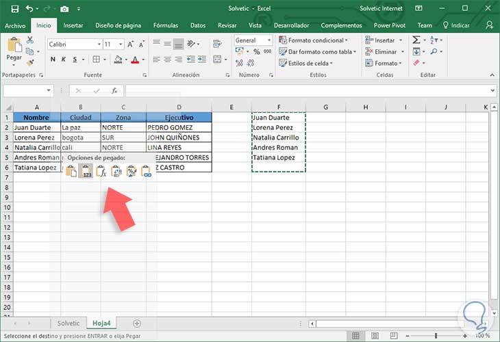Choose Paste Link option
500x342 pixels.
coord(146,171)
